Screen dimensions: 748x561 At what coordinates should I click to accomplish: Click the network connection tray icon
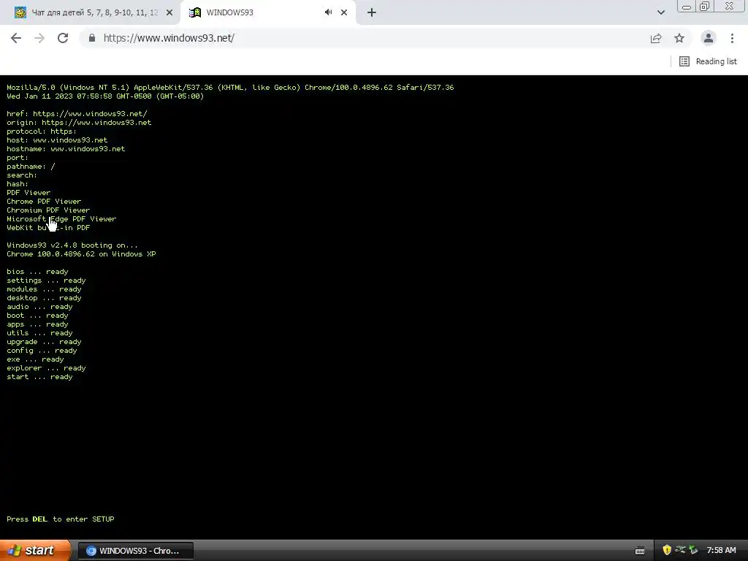click(680, 550)
